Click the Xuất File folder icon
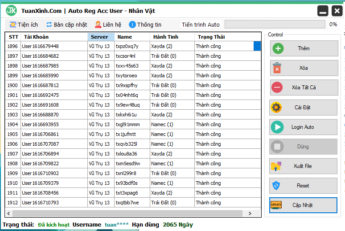Viewport: 345px width, 231px height. 277,166
